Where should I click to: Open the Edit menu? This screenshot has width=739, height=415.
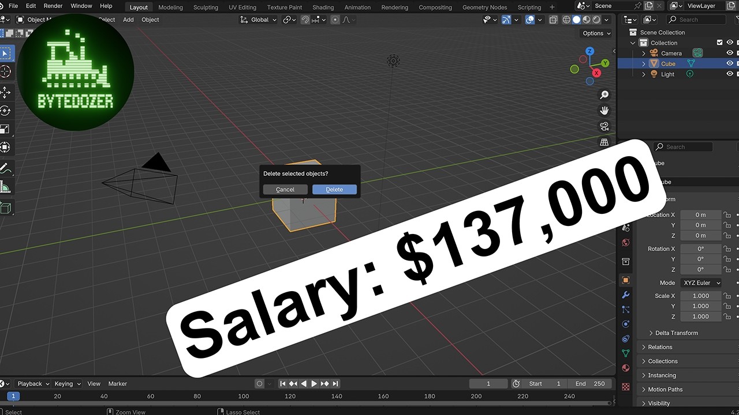point(31,6)
